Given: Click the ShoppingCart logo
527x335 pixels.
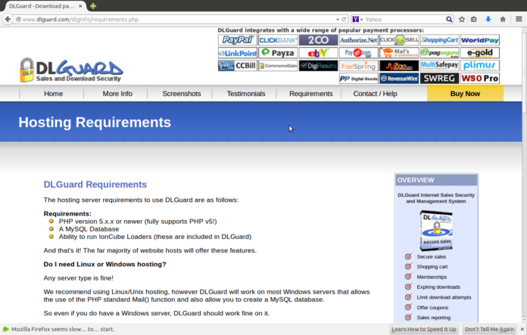Looking at the screenshot, I should click(440, 40).
